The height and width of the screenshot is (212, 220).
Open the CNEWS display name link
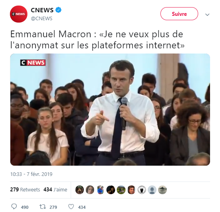coord(42,10)
